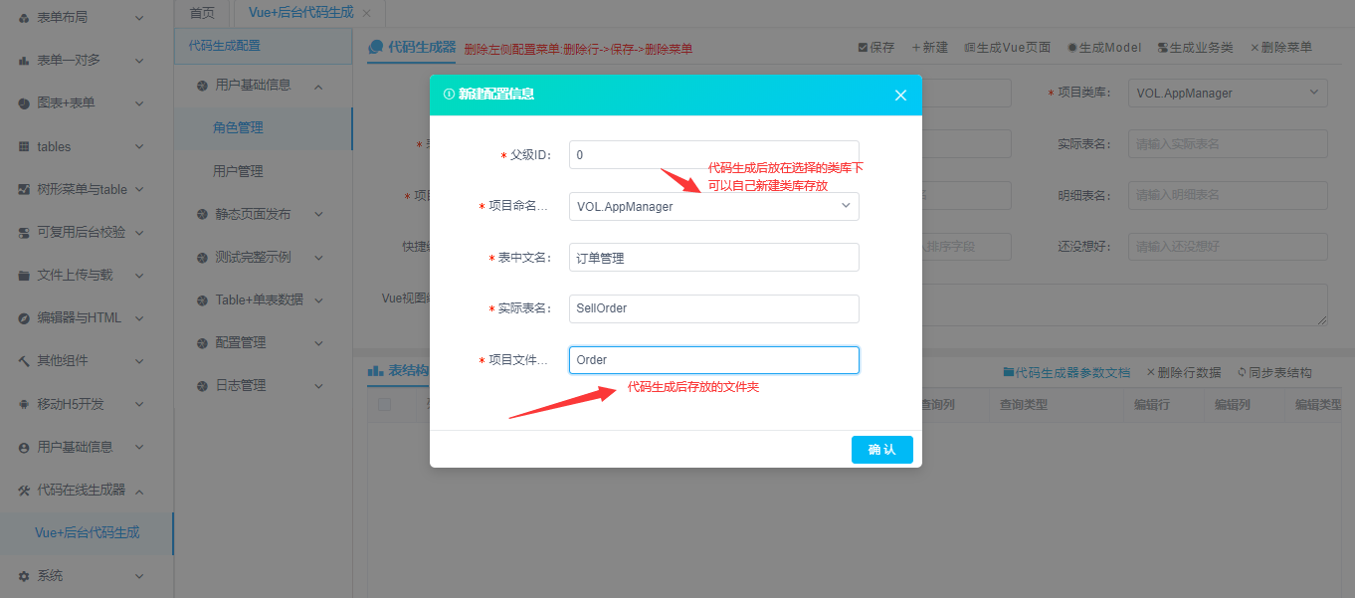Click the 配置管理 tree icon
The width and height of the screenshot is (1355, 598).
click(203, 342)
